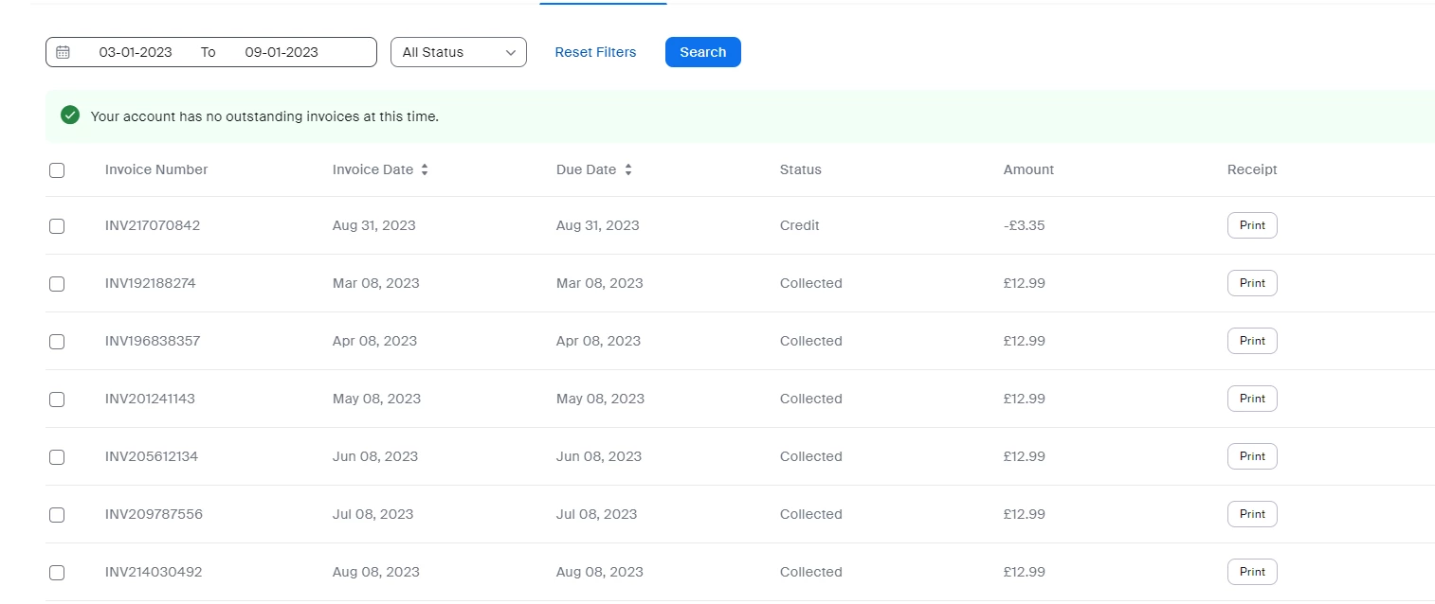Print receipt for Jul 08, 2023 invoice

1252,514
